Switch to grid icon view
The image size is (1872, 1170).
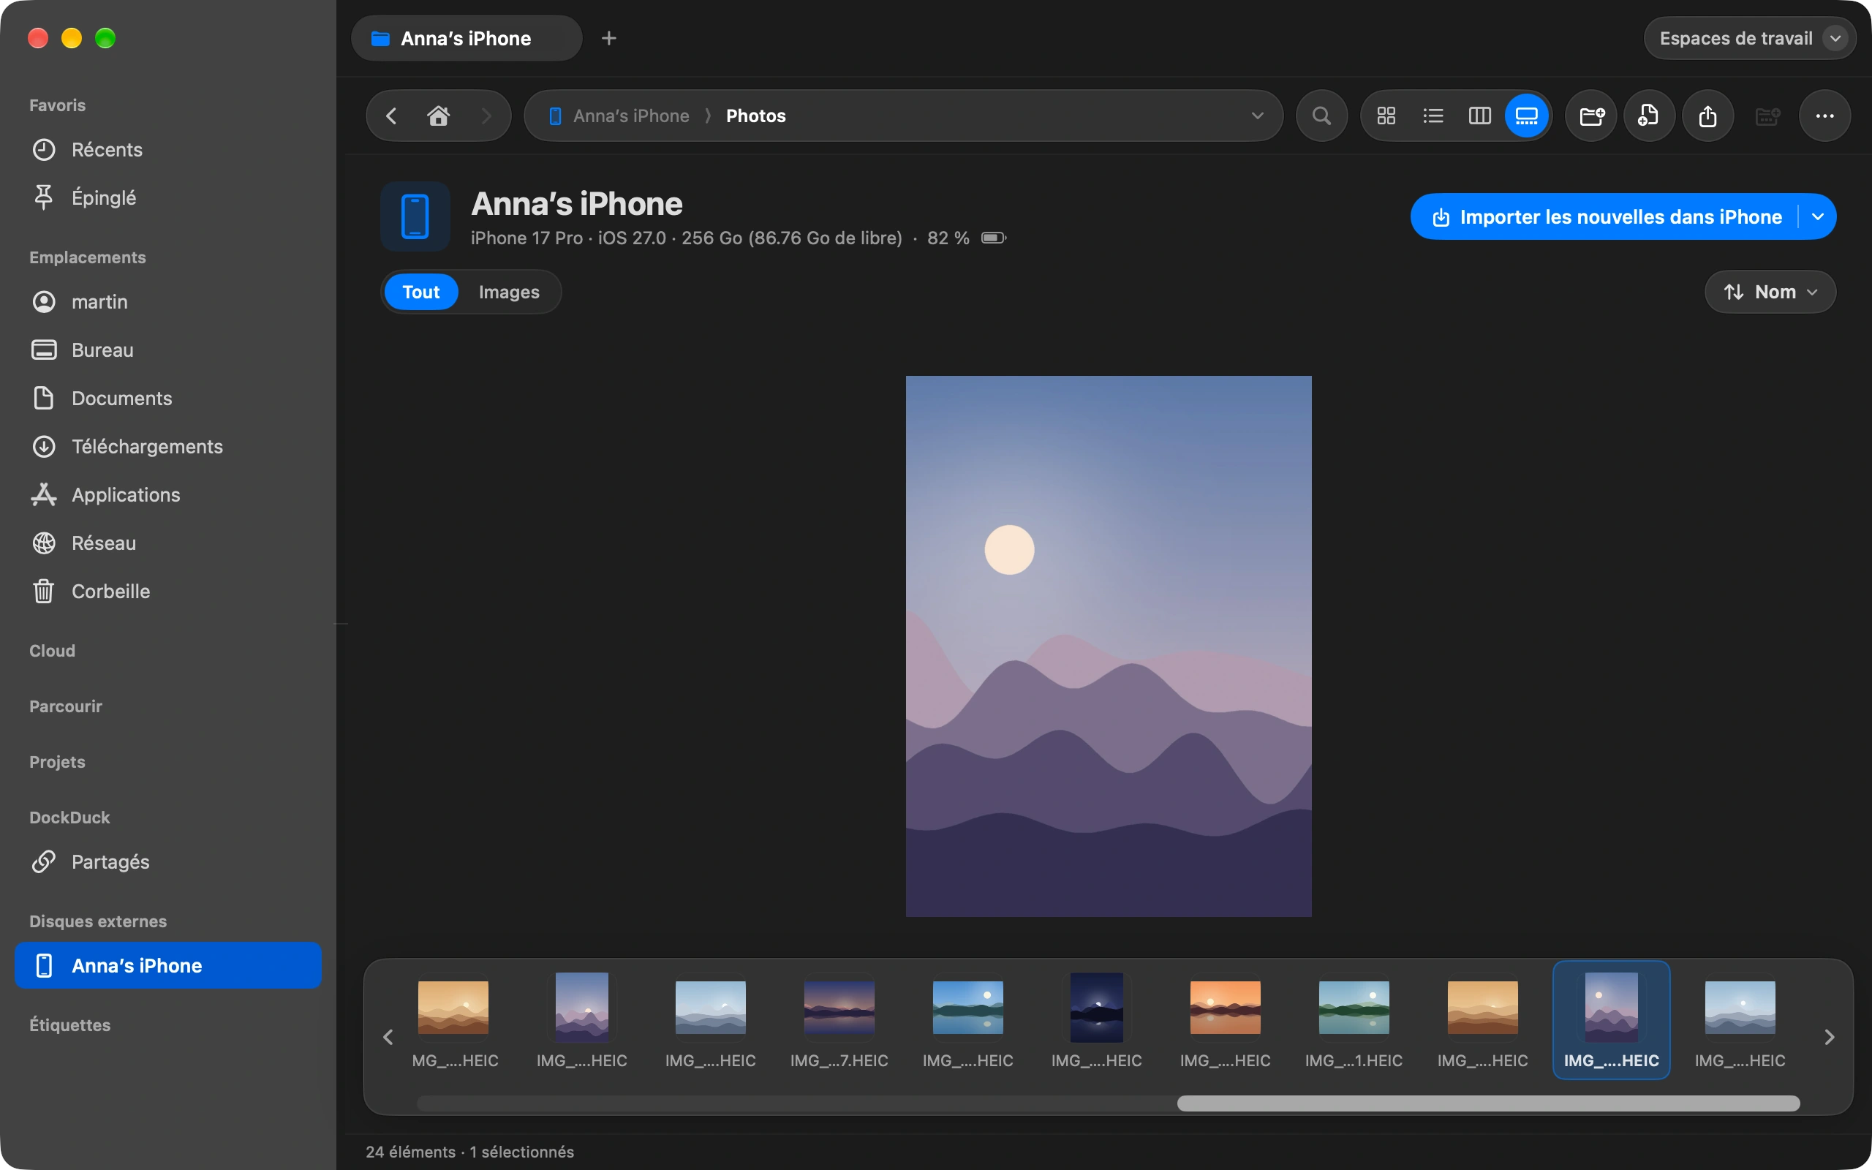tap(1386, 116)
